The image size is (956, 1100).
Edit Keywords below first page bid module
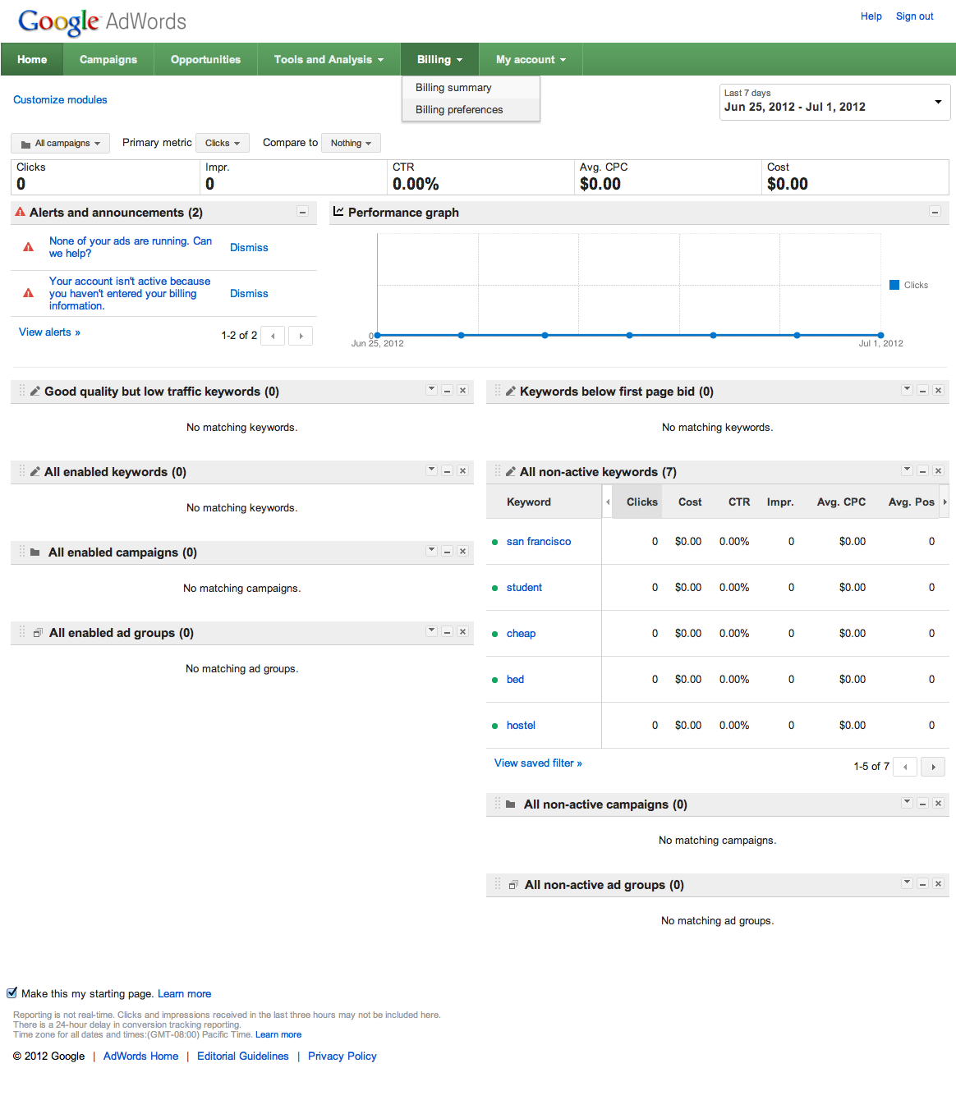pyautogui.click(x=511, y=392)
